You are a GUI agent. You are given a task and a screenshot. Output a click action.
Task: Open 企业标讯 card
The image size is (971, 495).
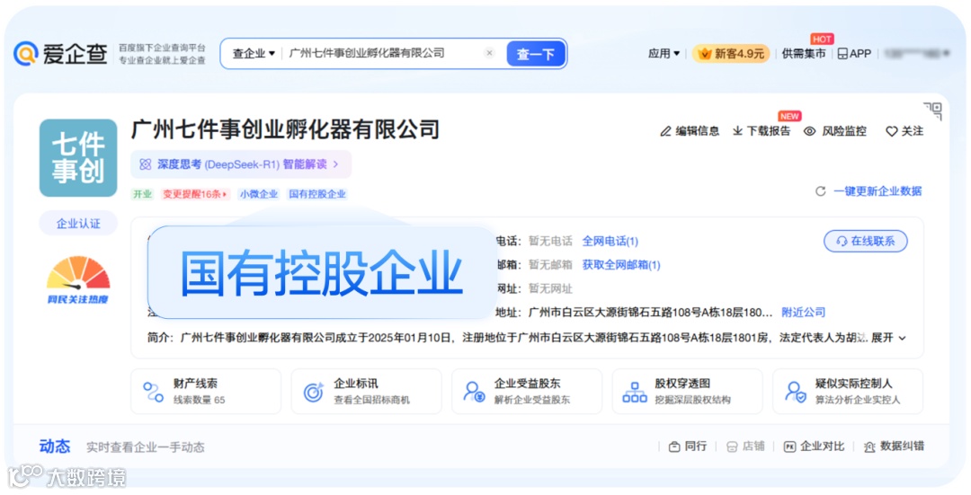tap(366, 392)
